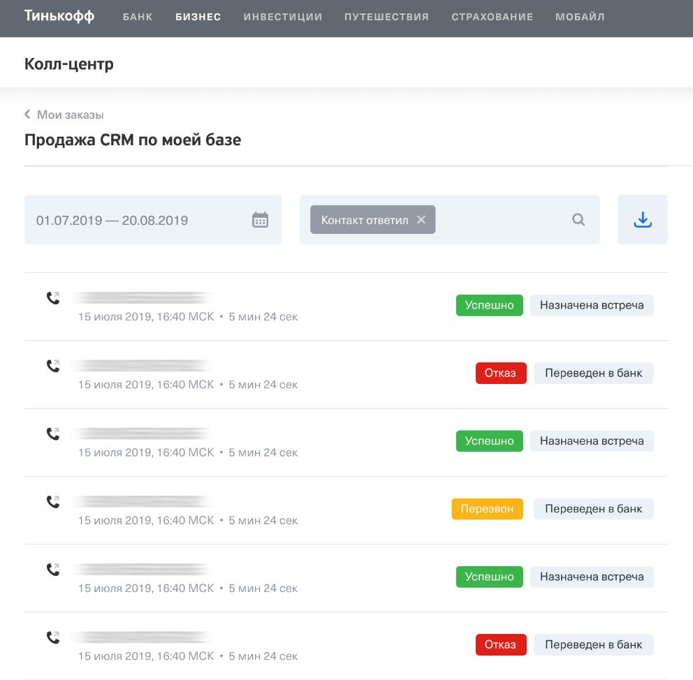Screen dimensions: 693x680
Task: Click the Tинькофф logo
Action: click(x=59, y=15)
